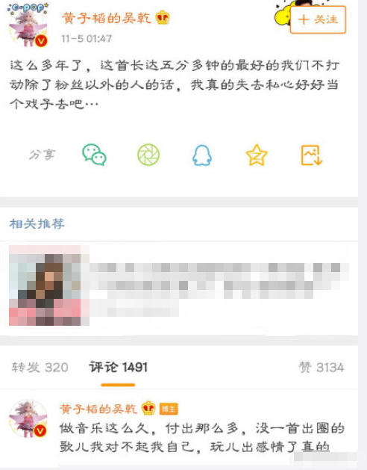
Task: Select the 评论 1491 tab
Action: 119,367
